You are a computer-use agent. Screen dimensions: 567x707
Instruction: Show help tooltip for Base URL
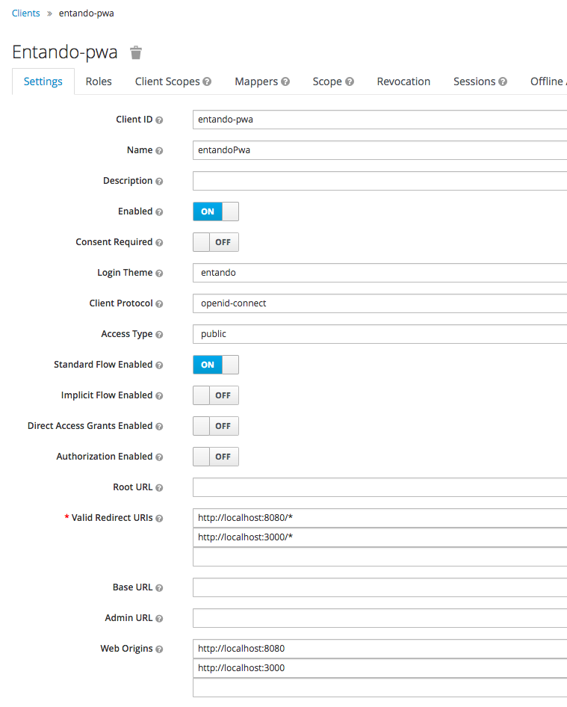(x=159, y=588)
